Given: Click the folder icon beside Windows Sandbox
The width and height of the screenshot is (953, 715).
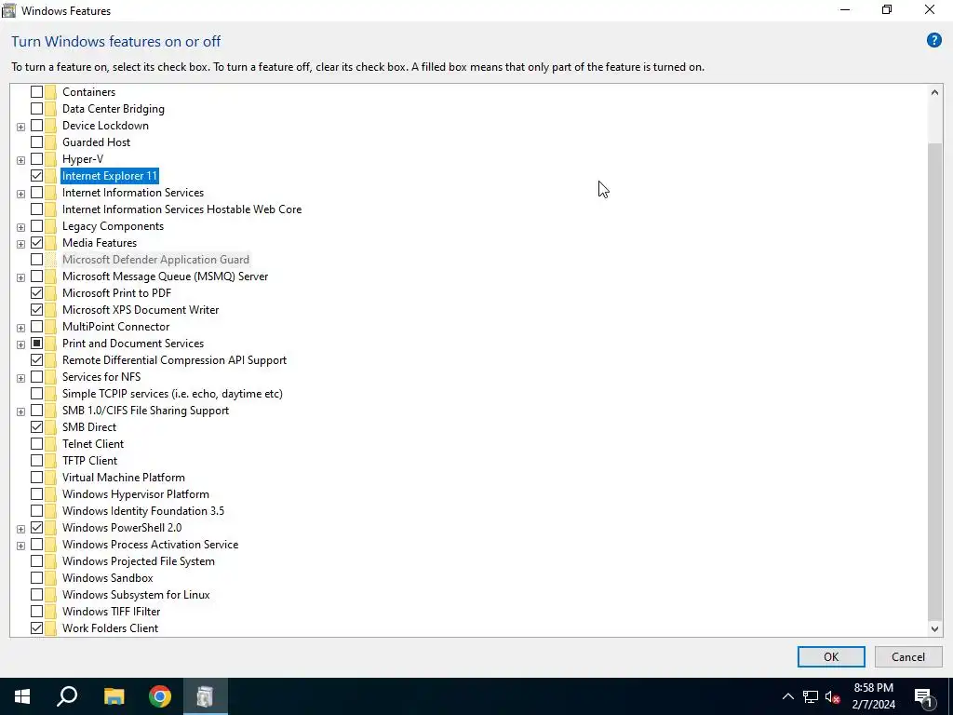Looking at the screenshot, I should point(50,577).
